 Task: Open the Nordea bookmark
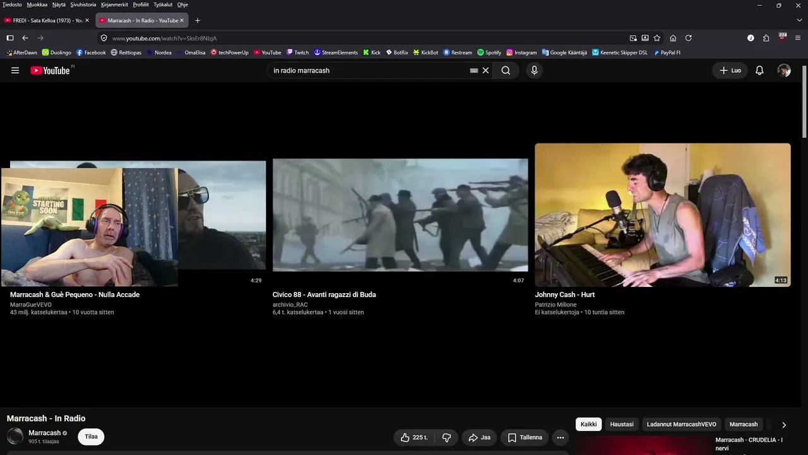click(x=158, y=52)
